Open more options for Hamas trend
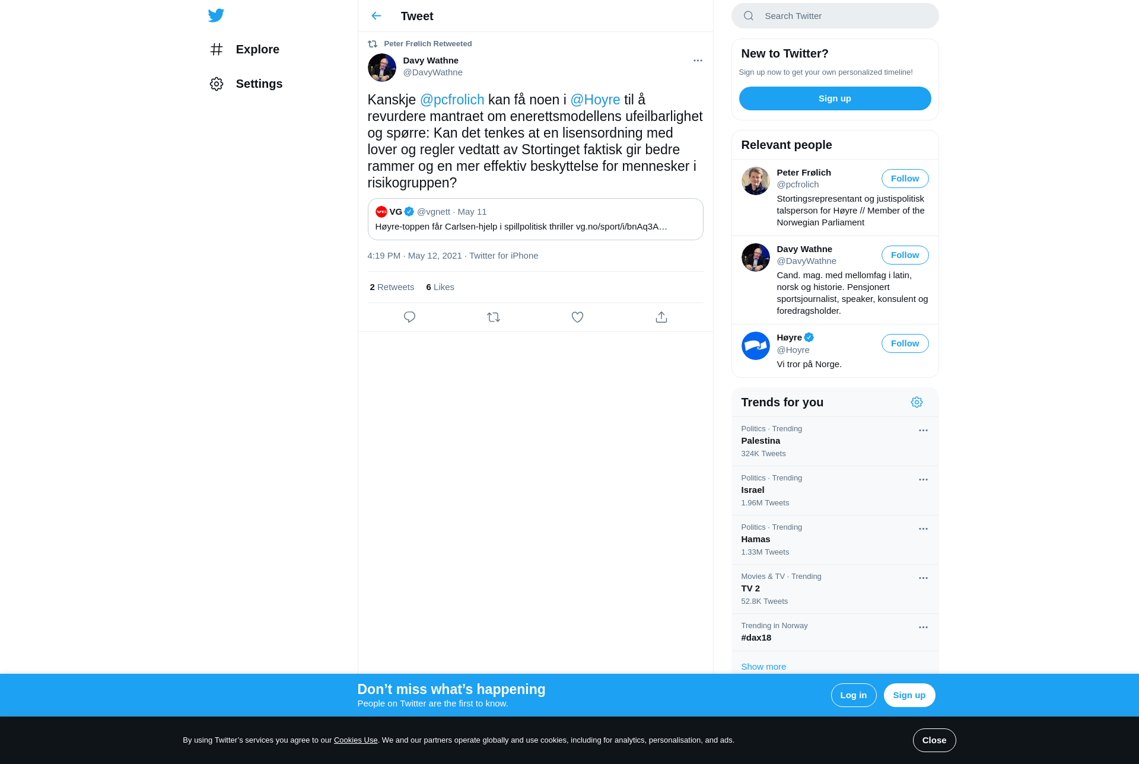 tap(923, 529)
